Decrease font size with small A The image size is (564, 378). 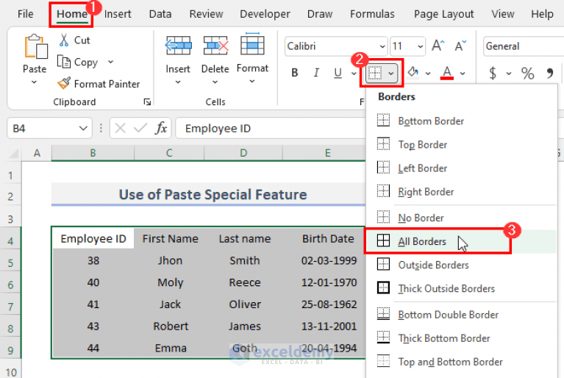tap(460, 46)
